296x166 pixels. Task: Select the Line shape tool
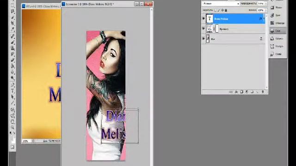tap(12, 103)
